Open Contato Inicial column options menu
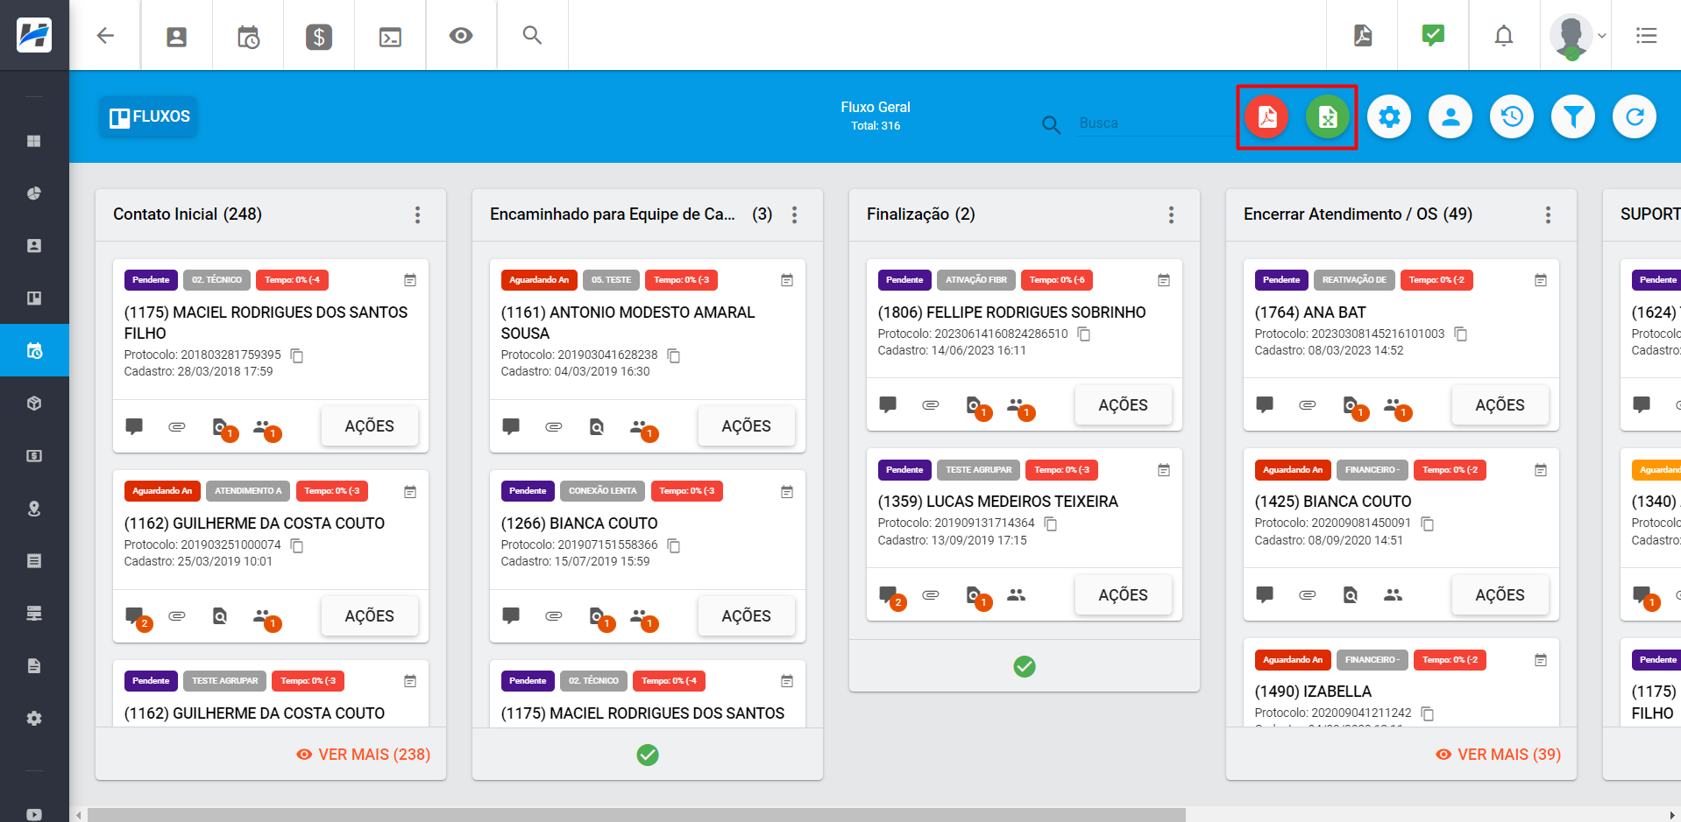The height and width of the screenshot is (822, 1681). (417, 214)
